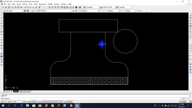Click the Cut scissors icon

coord(25,7)
